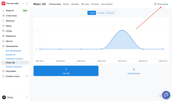The height and width of the screenshot is (101, 172).
Task: Click the Финансы dollar icon
Action: pos(3,21)
